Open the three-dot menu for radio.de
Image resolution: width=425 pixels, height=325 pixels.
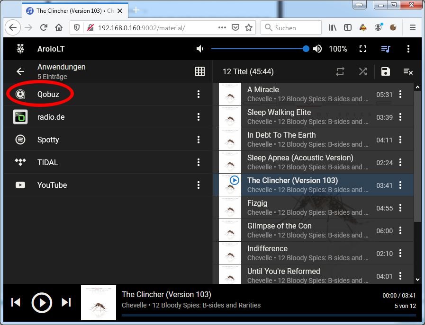pos(199,117)
